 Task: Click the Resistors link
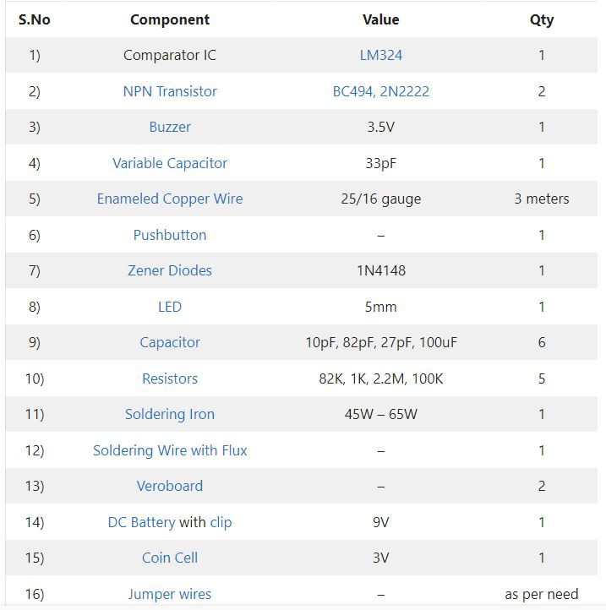point(170,379)
